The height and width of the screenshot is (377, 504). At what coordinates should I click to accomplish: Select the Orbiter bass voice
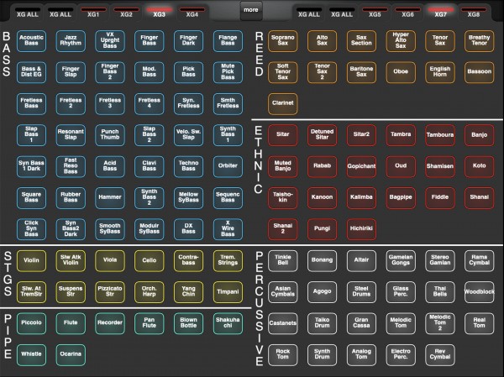click(228, 166)
